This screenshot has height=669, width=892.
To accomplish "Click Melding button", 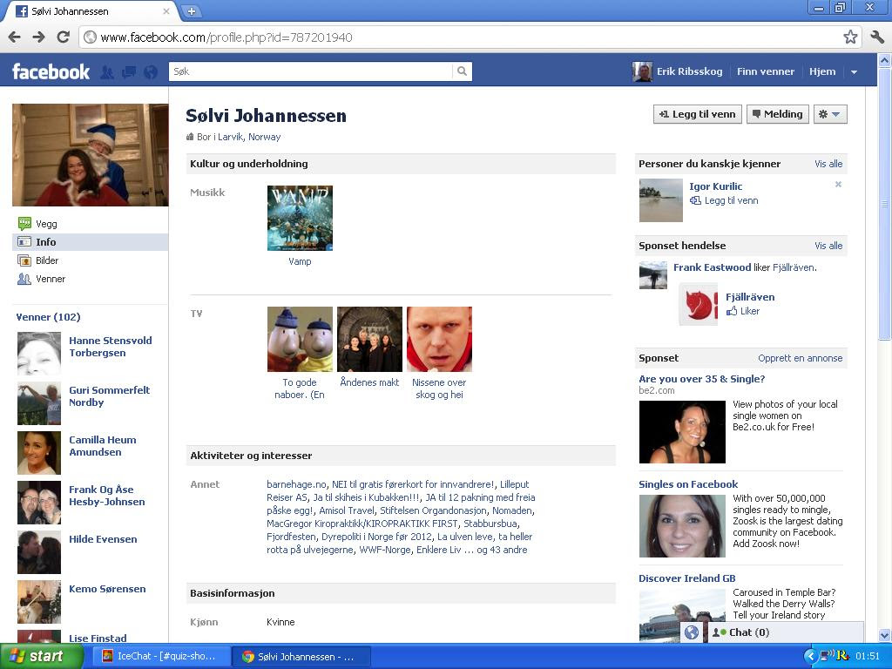I will [x=778, y=114].
